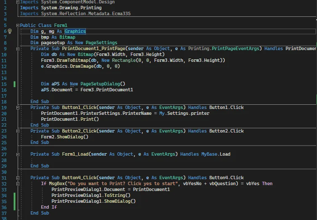Click Dim db As New Bitmap line

click(103, 55)
